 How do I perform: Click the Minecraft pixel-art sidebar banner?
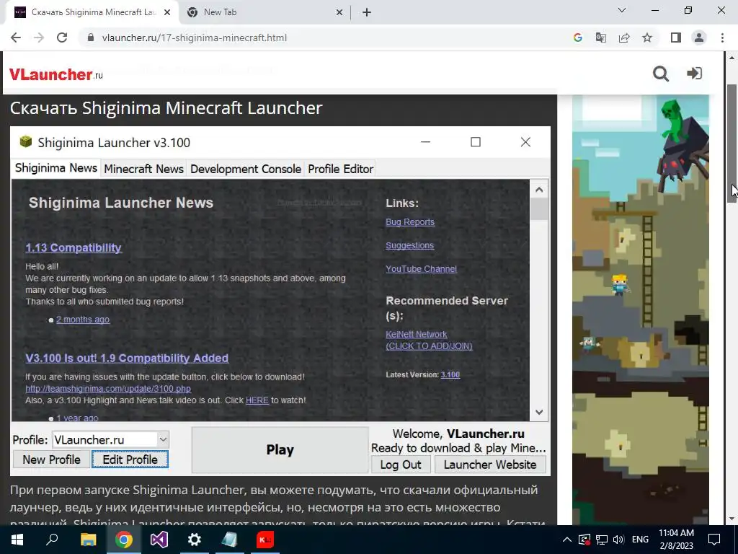point(641,309)
